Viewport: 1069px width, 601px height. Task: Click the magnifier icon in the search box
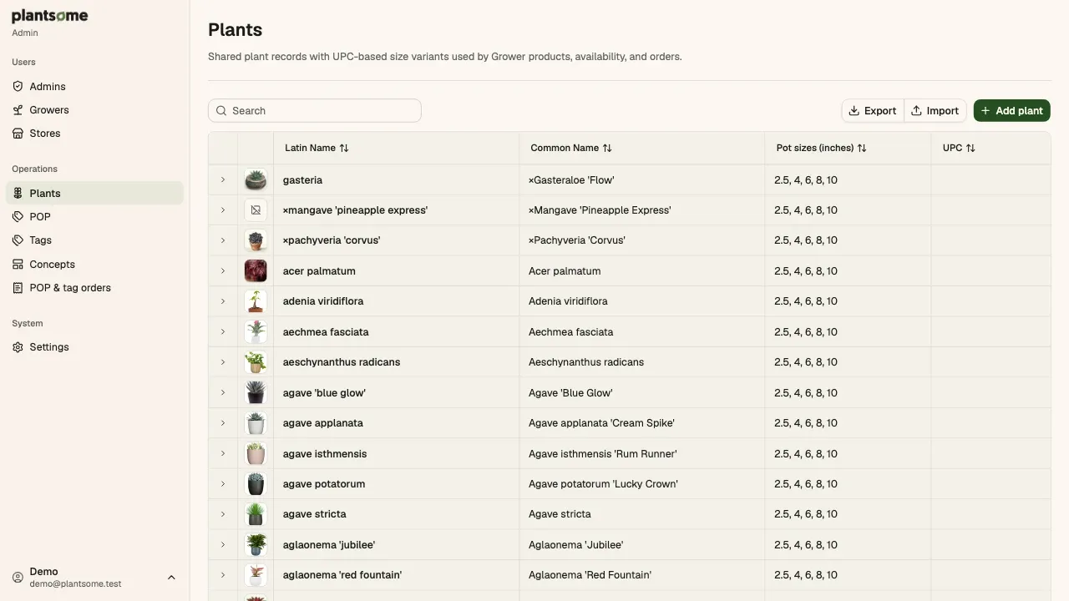(x=221, y=110)
